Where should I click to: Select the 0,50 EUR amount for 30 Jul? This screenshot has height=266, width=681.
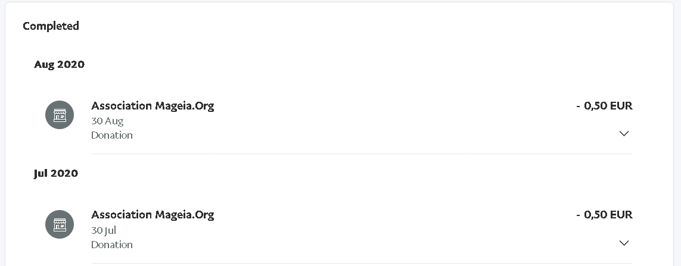[x=605, y=214]
